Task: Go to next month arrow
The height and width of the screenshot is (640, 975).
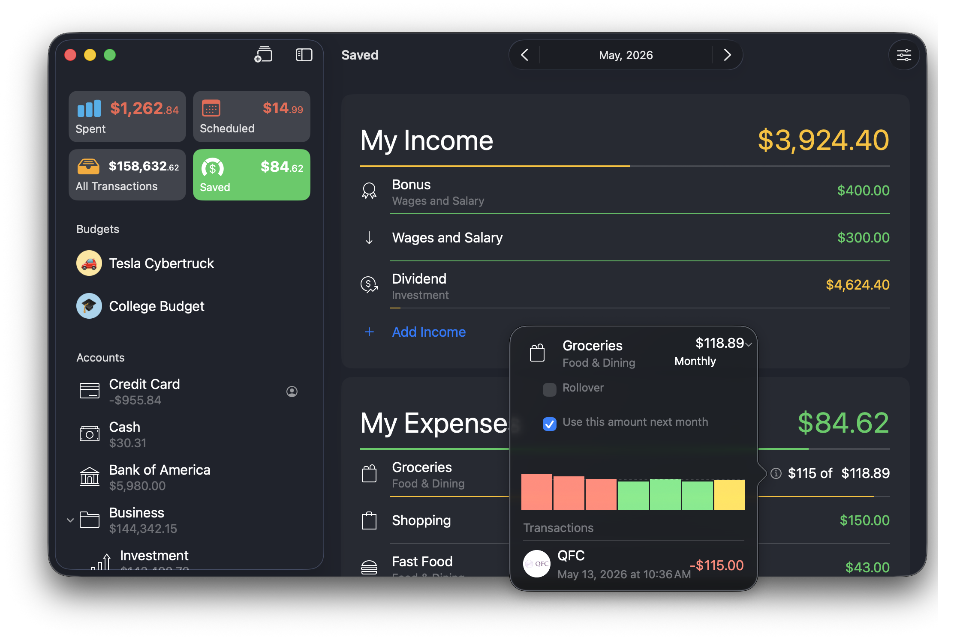Action: coord(727,55)
